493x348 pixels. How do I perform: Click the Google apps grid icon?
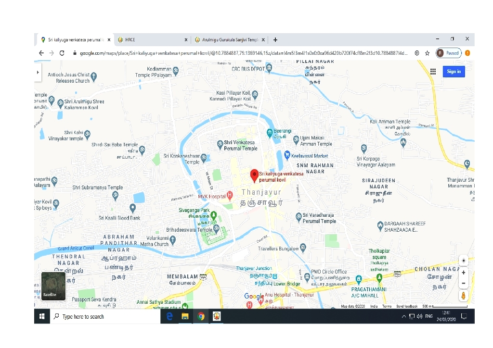433,71
